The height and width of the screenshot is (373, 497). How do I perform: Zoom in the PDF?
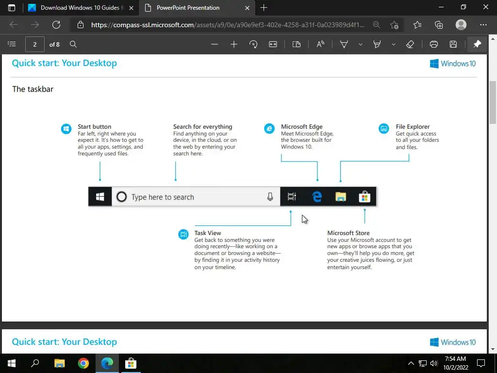234,44
